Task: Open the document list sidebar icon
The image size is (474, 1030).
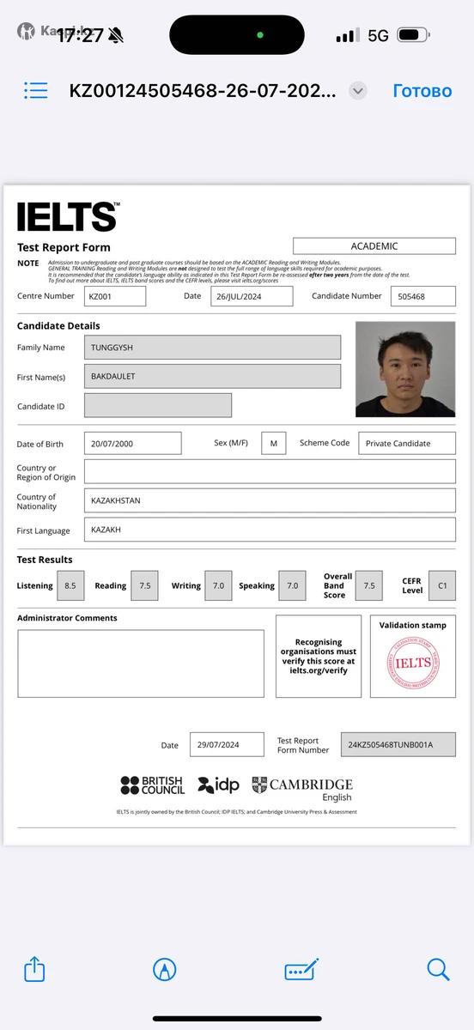Action: click(x=36, y=90)
